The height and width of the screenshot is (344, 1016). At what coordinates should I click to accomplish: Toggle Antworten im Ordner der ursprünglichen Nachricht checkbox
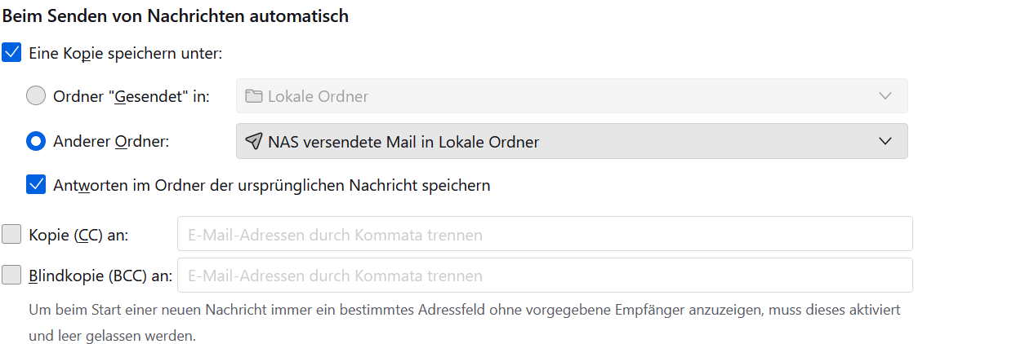(x=36, y=185)
